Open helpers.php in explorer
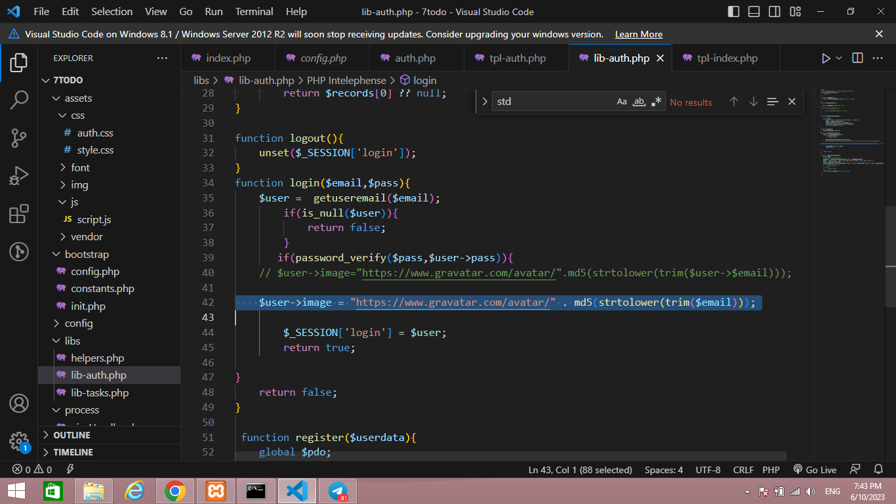This screenshot has width=896, height=504. pyautogui.click(x=109, y=358)
